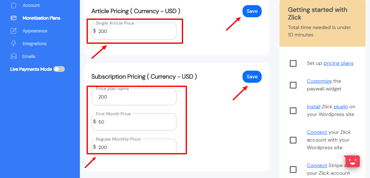The height and width of the screenshot is (178, 370).
Task: Open the red chat widget smiley icon
Action: click(352, 161)
